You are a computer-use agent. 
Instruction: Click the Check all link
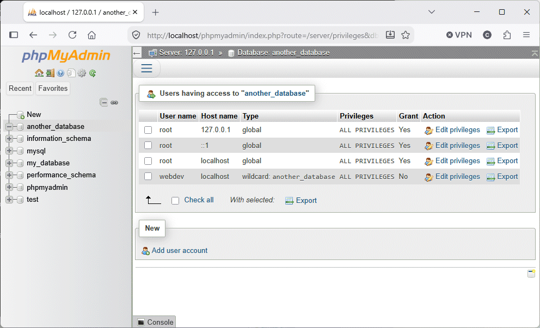199,200
